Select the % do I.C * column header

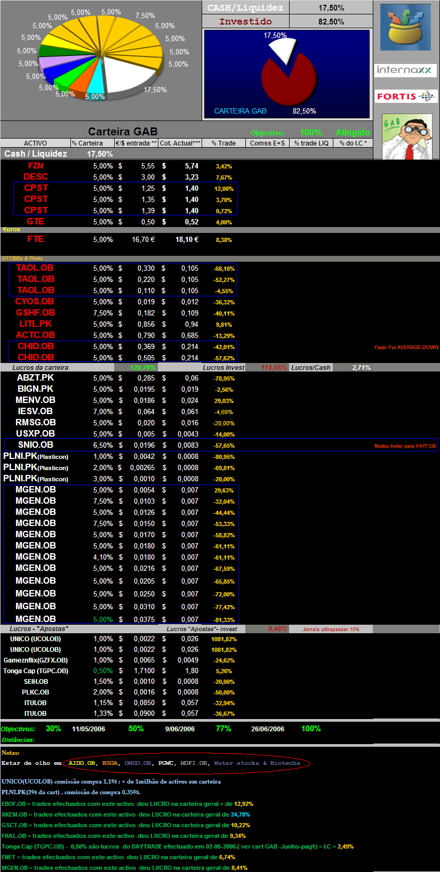coord(353,143)
